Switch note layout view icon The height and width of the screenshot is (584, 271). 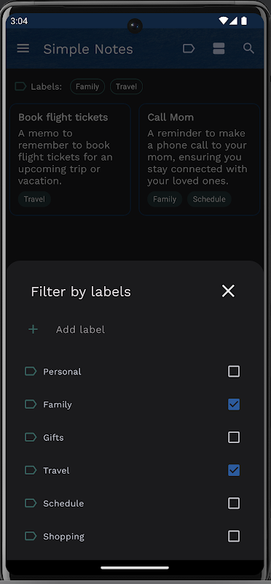click(219, 48)
